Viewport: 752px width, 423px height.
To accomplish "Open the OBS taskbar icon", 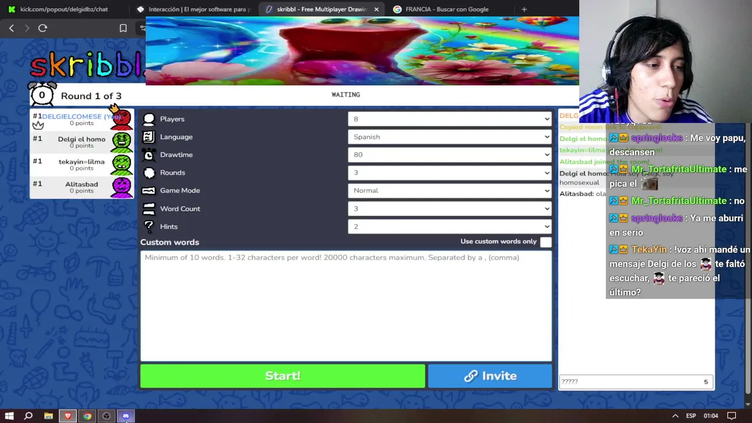I will [x=106, y=416].
